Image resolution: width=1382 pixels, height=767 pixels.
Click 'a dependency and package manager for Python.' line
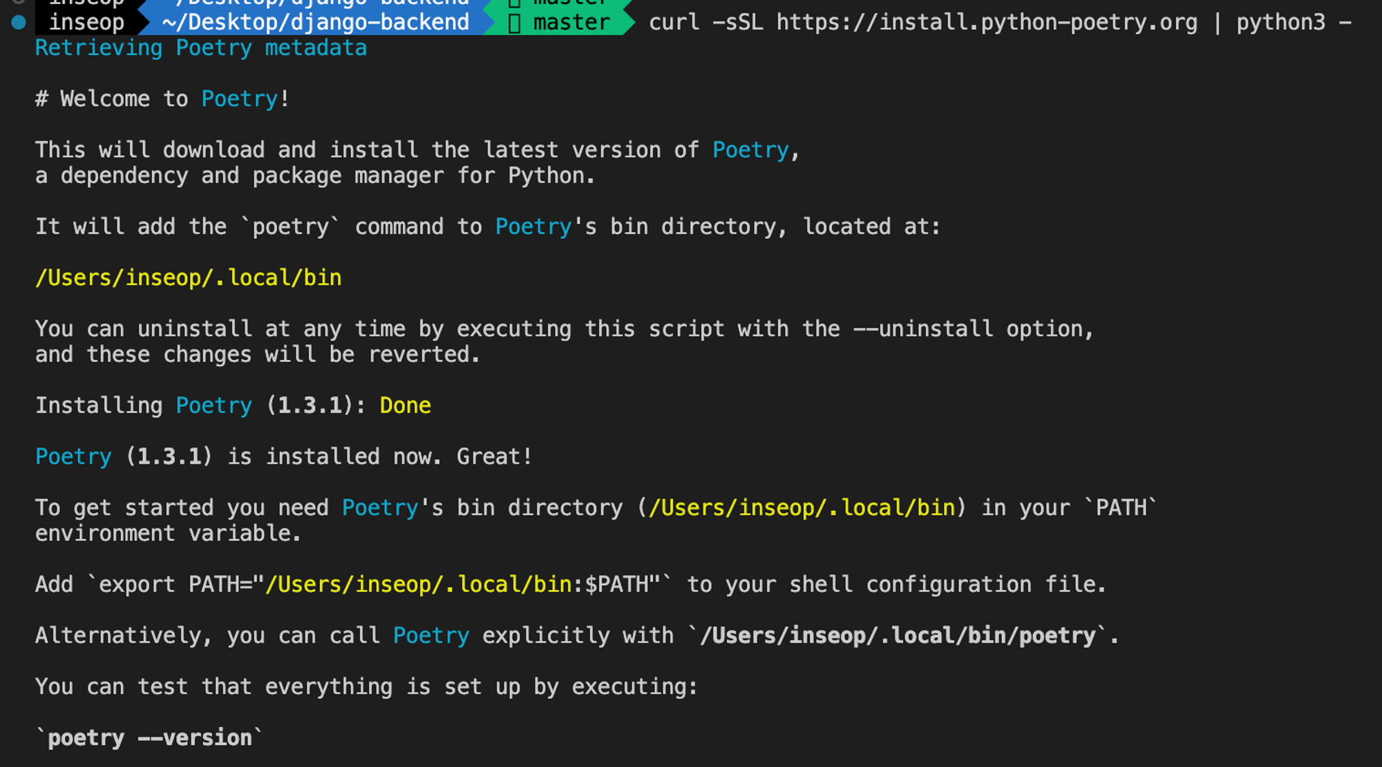(315, 176)
